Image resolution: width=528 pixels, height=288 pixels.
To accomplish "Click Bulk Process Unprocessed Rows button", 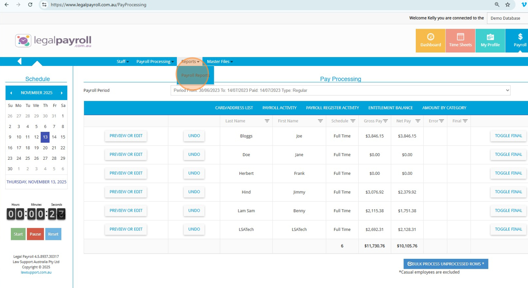I will [x=445, y=264].
